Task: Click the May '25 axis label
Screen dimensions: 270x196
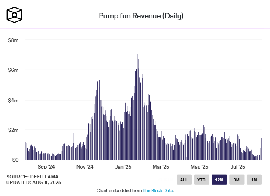Action: point(200,167)
